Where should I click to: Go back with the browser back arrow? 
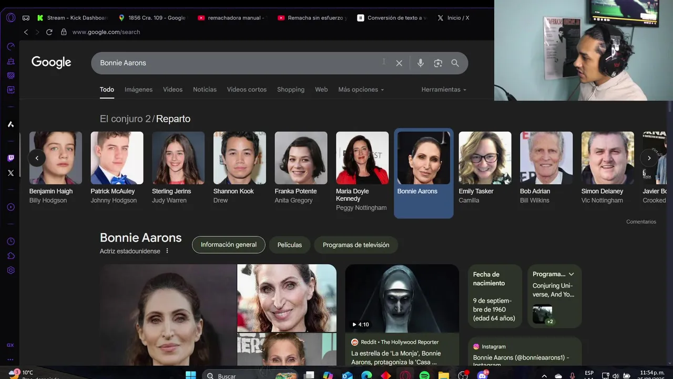[26, 32]
